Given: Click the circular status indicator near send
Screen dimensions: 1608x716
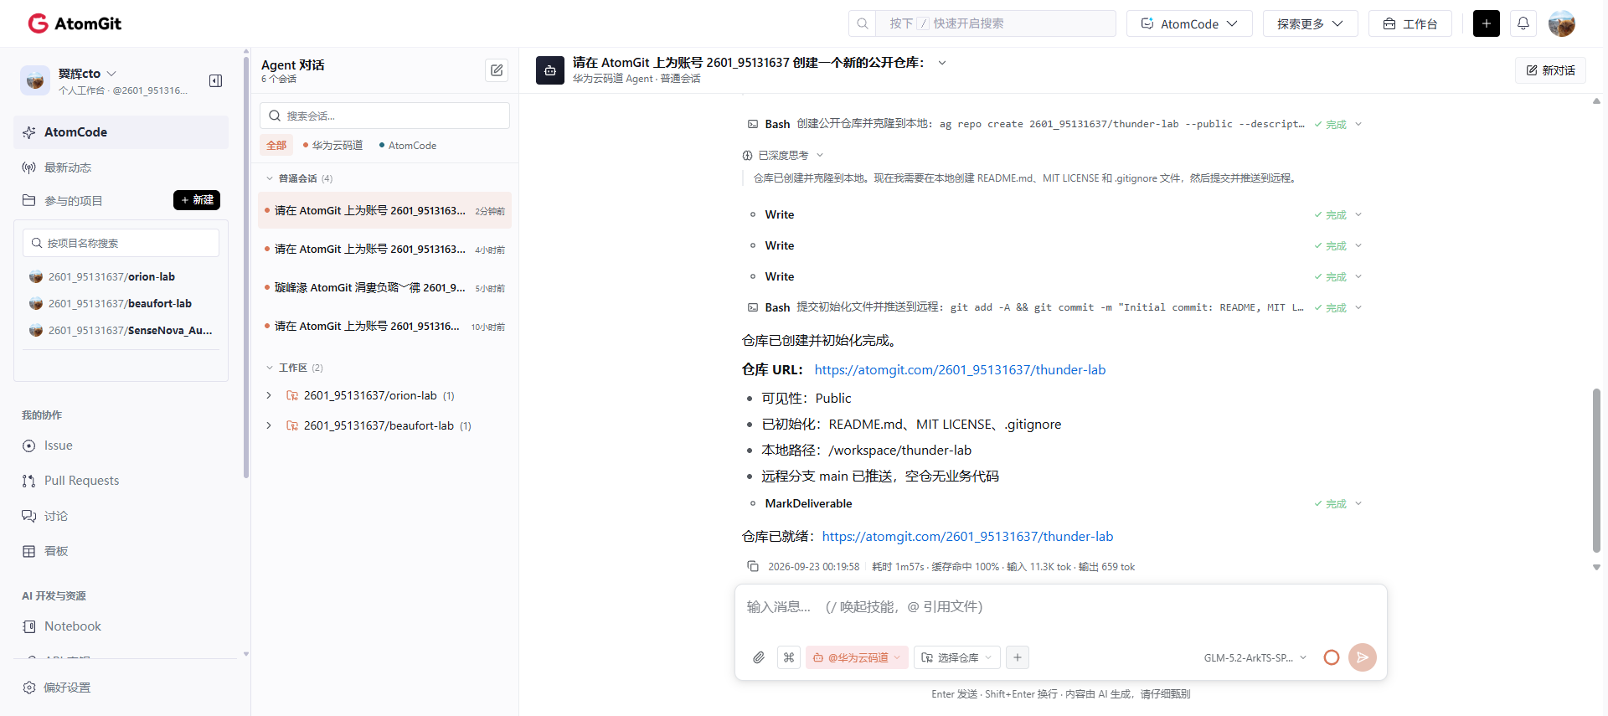Looking at the screenshot, I should point(1331,657).
